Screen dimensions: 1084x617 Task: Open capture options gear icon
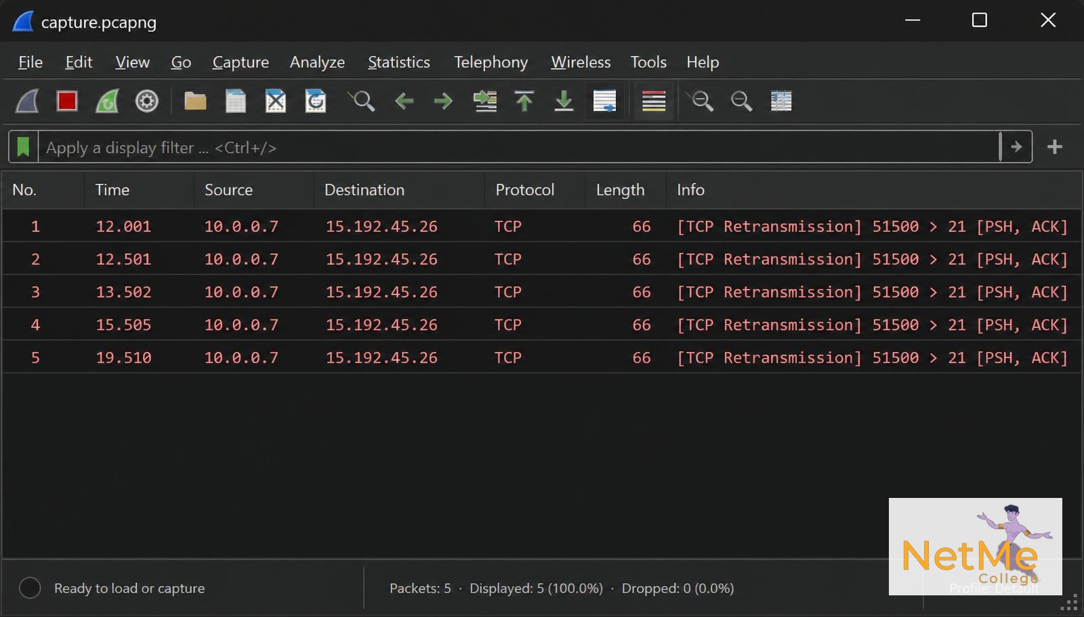pos(147,101)
